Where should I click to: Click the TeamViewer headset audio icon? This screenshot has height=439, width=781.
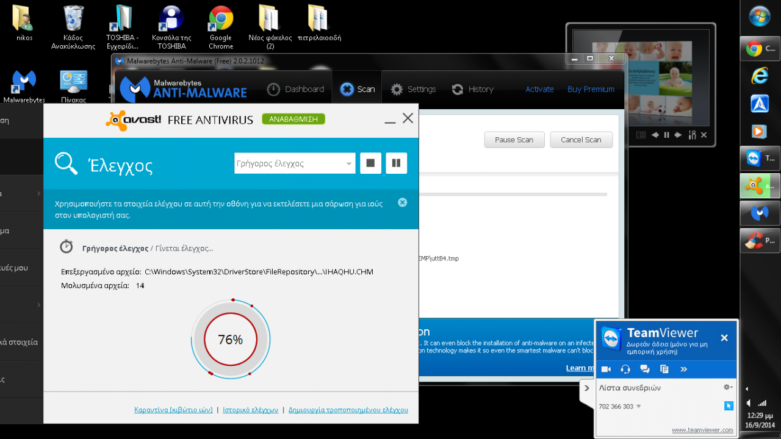[x=625, y=369]
